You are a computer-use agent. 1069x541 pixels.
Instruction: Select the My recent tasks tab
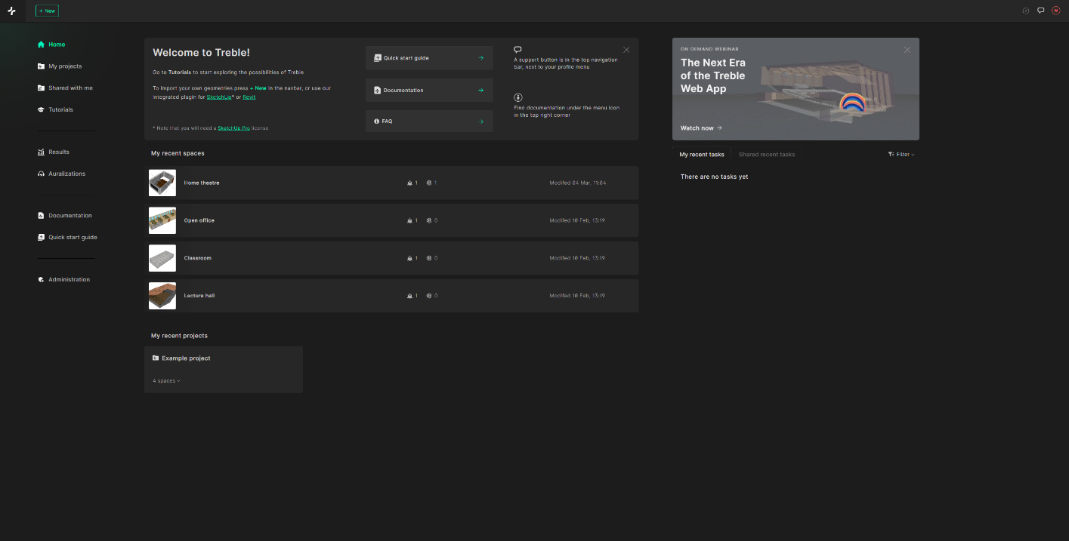702,154
